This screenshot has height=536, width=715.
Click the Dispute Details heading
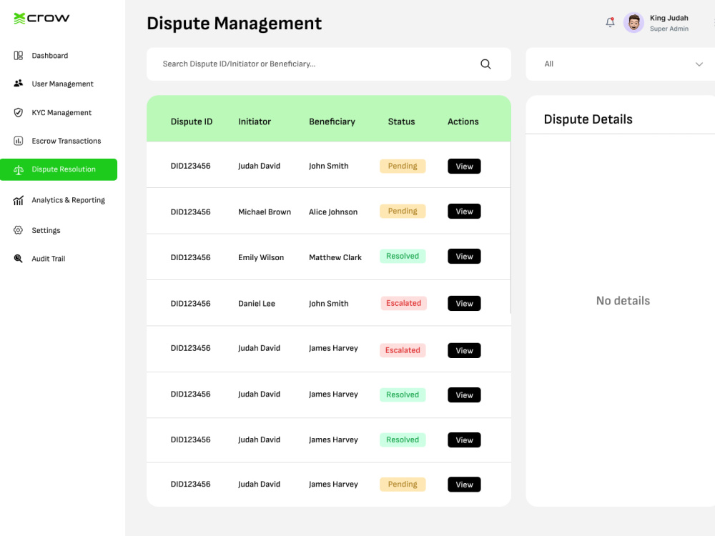click(x=588, y=119)
